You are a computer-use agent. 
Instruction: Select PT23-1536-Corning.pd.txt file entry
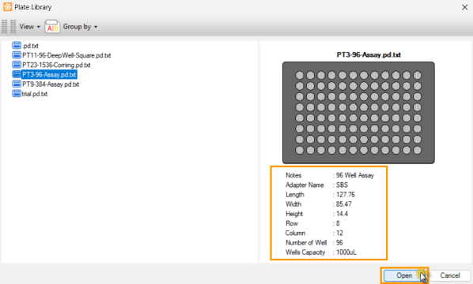(x=56, y=65)
